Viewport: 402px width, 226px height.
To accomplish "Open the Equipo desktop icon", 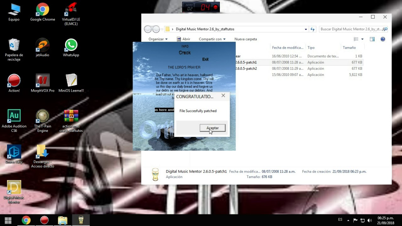I will click(14, 13).
